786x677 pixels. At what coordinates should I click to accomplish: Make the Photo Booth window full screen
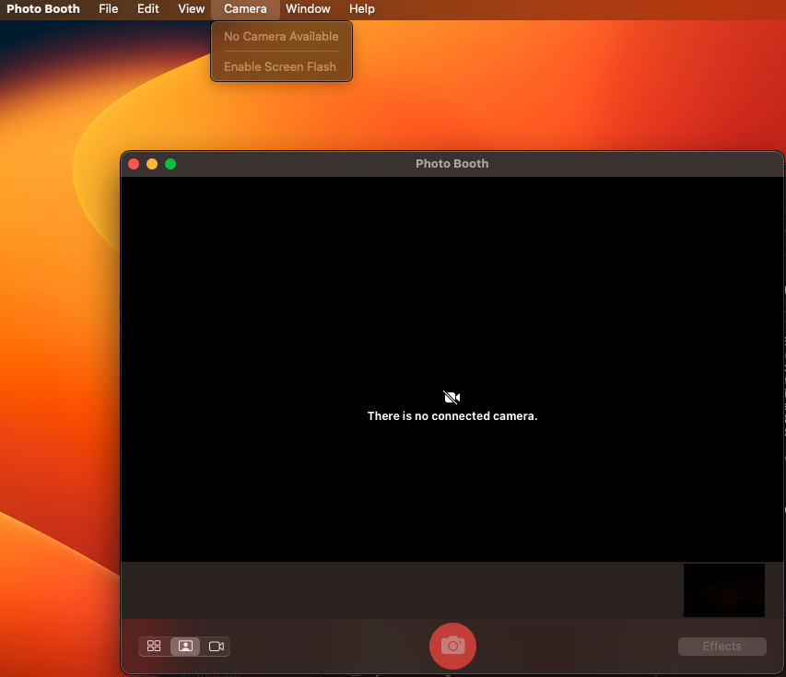[170, 164]
